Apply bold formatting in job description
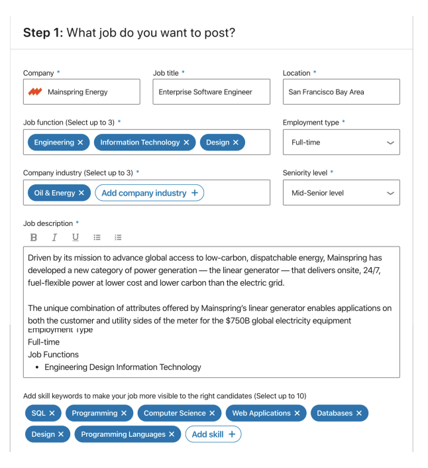The width and height of the screenshot is (428, 468). tap(34, 237)
